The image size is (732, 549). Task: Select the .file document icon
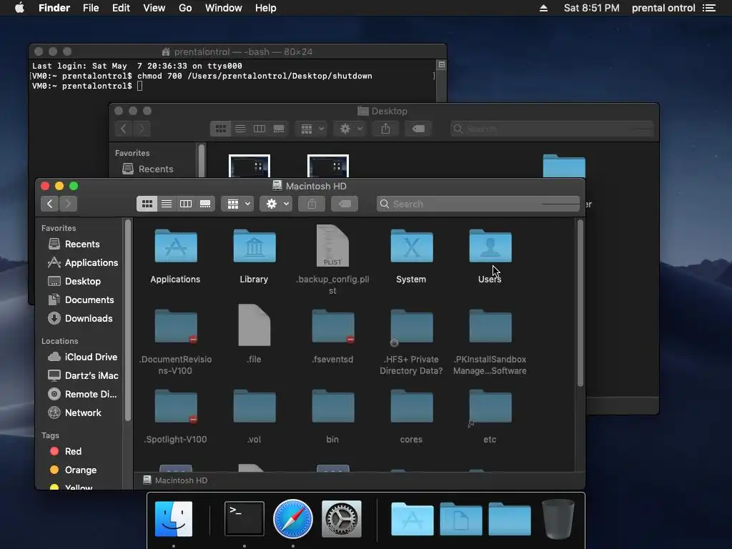pyautogui.click(x=254, y=325)
